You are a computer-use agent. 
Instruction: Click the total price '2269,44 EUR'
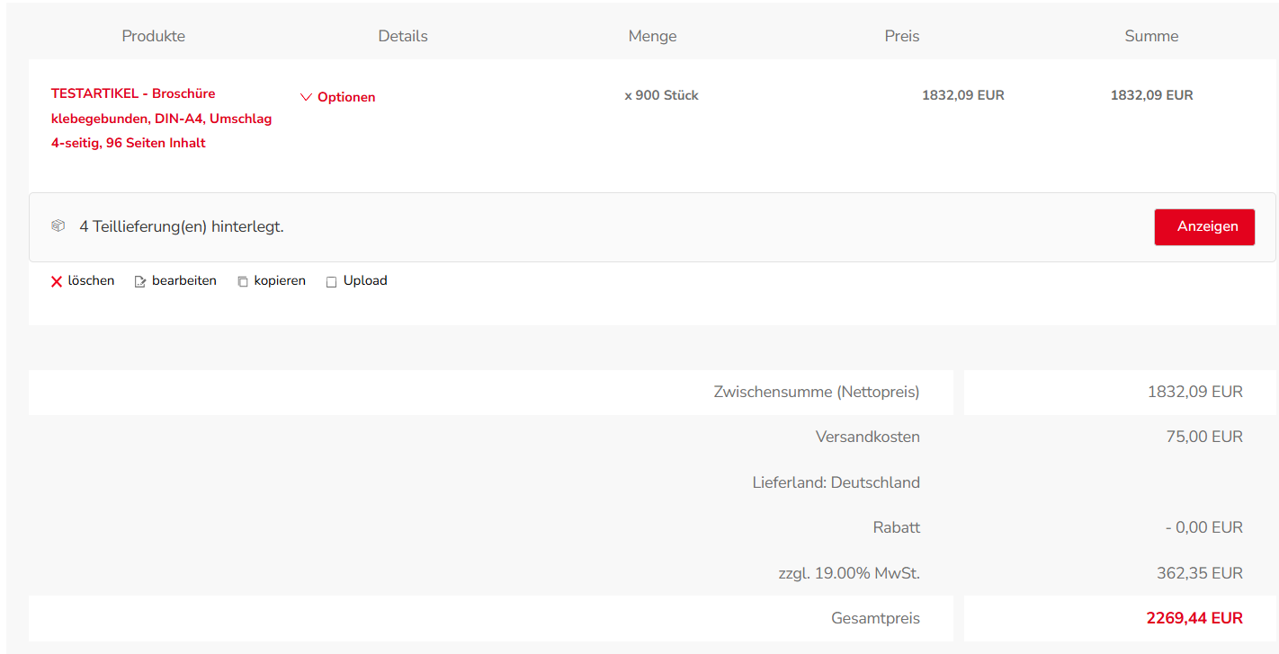click(x=1194, y=618)
